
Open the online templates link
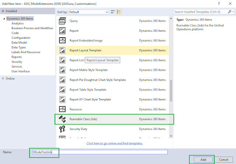pyautogui.click(x=115, y=143)
